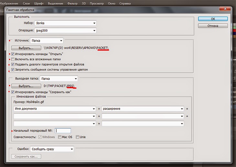Open the Шрифт menu
Screen dimensions: 236x167
pyautogui.click(x=39, y=4)
